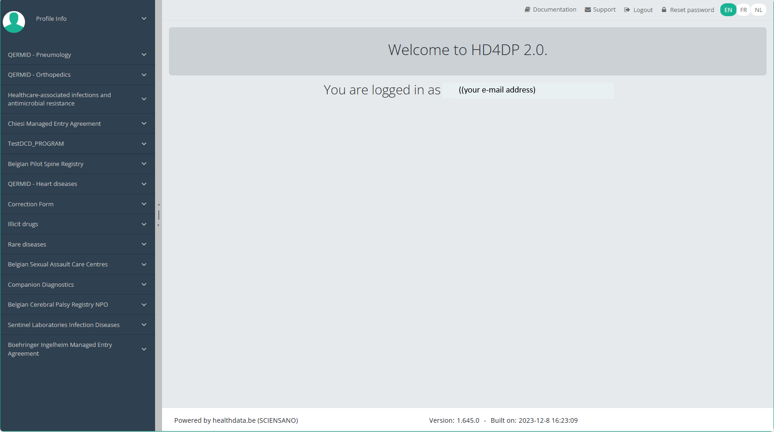The image size is (774, 432).
Task: Open the Correction Form menu item
Action: (31, 204)
